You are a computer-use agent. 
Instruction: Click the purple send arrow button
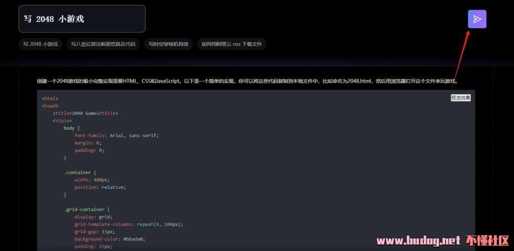[477, 19]
